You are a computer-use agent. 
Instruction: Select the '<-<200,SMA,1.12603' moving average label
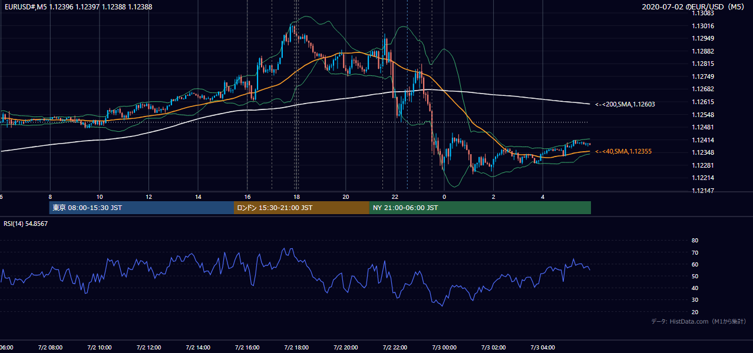point(625,104)
